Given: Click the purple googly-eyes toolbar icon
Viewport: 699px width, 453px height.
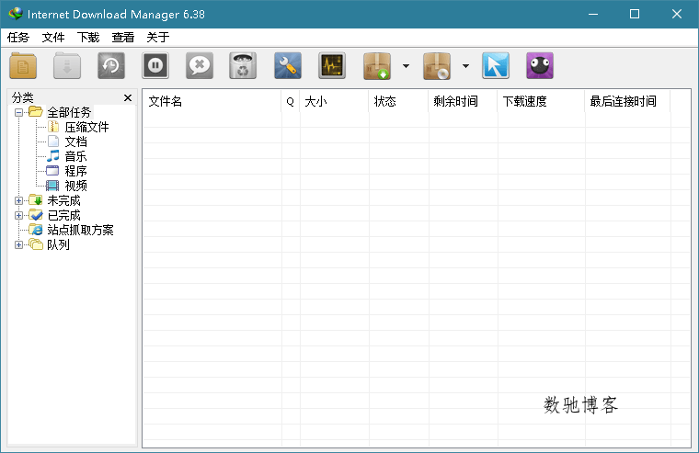Looking at the screenshot, I should [539, 66].
